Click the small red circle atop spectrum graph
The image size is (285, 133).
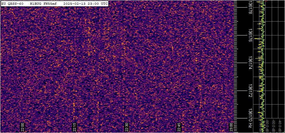click(266, 1)
